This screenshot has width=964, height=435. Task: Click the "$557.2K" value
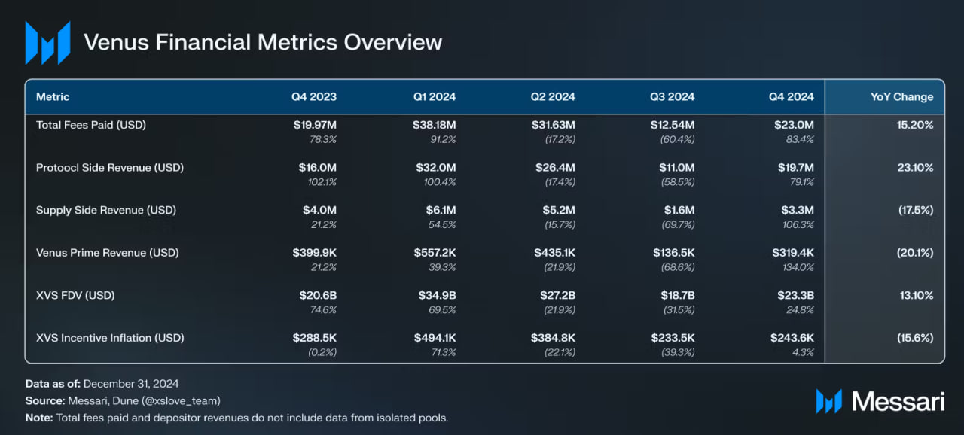[x=435, y=253]
